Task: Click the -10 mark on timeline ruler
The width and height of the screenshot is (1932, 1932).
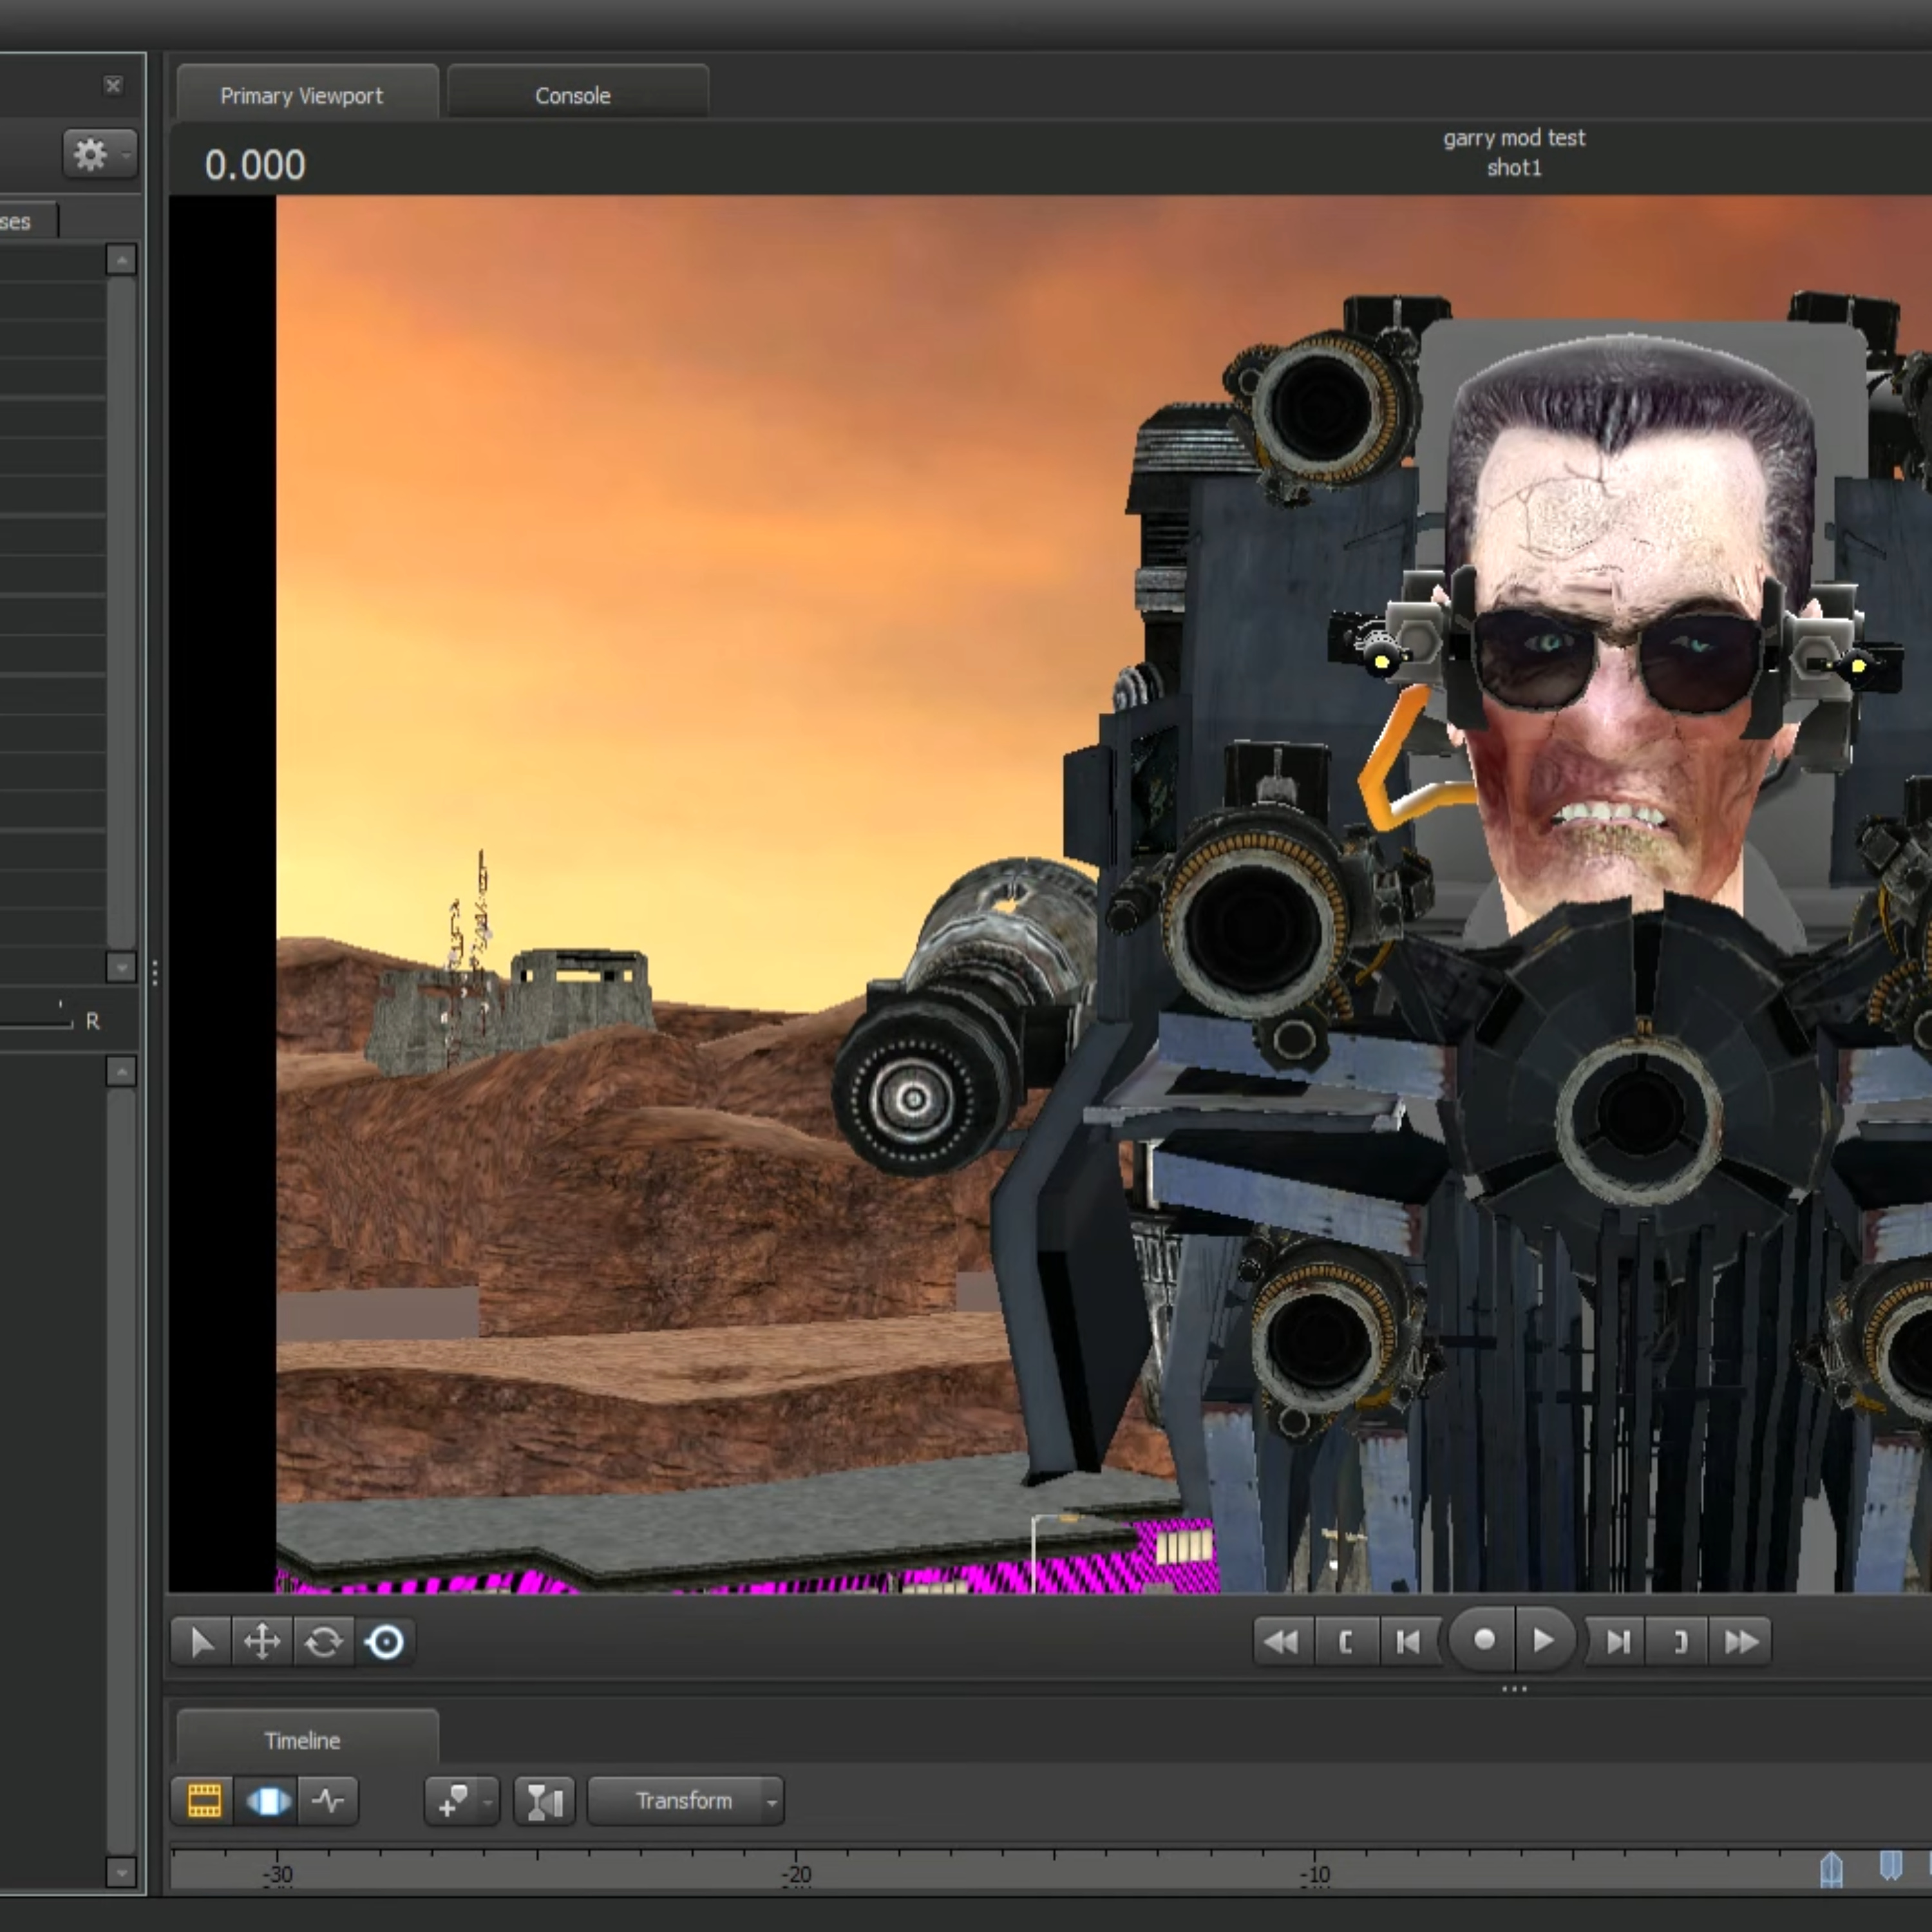Action: (x=1315, y=1874)
